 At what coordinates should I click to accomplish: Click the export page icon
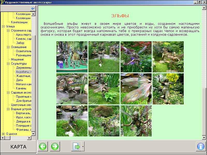(x=76, y=147)
